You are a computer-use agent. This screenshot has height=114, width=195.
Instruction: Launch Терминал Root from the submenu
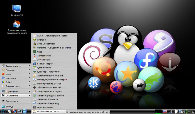(x=54, y=107)
